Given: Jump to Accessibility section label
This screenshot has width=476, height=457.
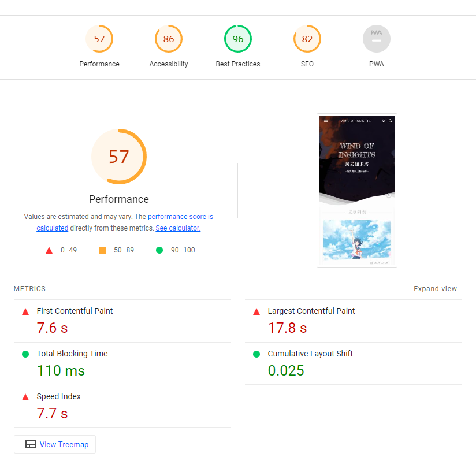Looking at the screenshot, I should click(x=169, y=64).
